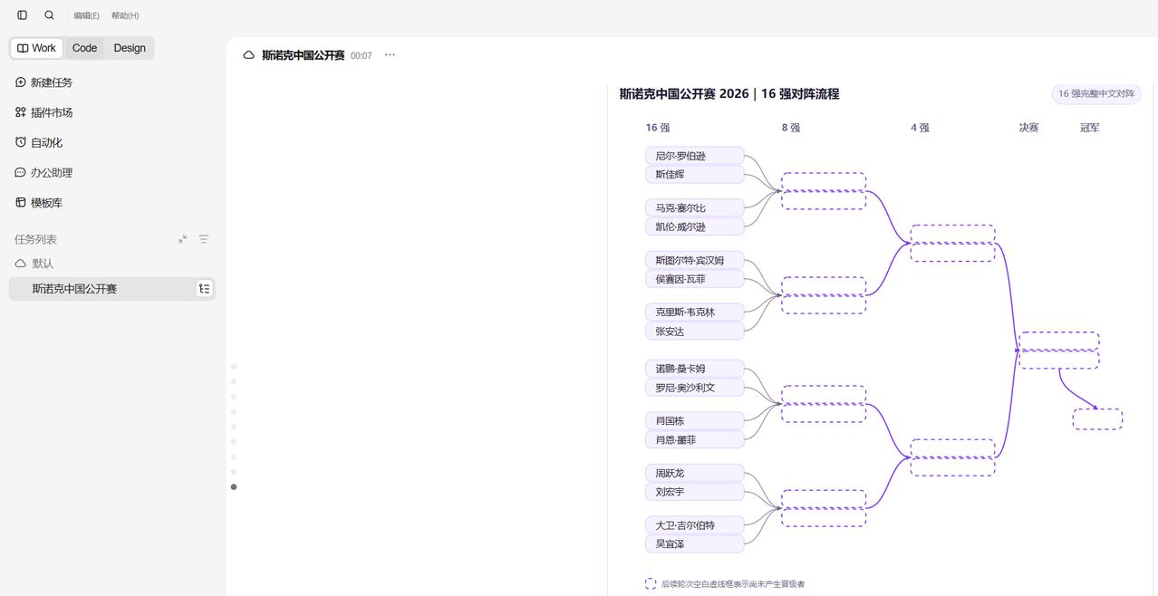Click the 新建任务 icon
The height and width of the screenshot is (596, 1158).
(21, 82)
